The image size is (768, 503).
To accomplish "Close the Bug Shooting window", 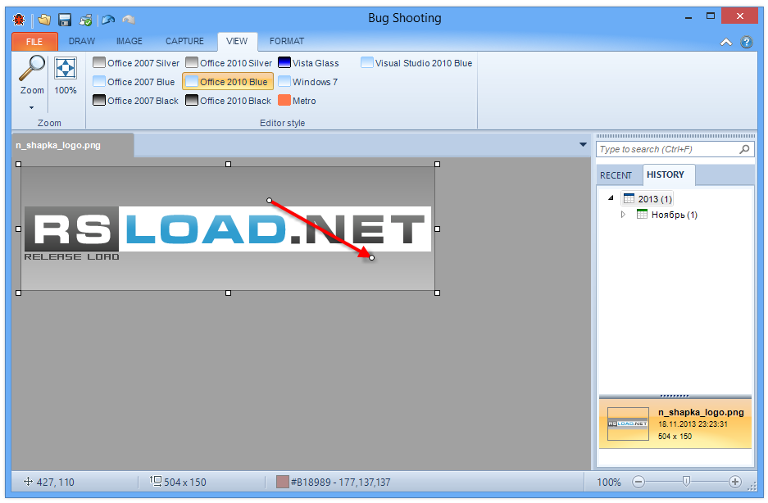I will click(x=739, y=16).
